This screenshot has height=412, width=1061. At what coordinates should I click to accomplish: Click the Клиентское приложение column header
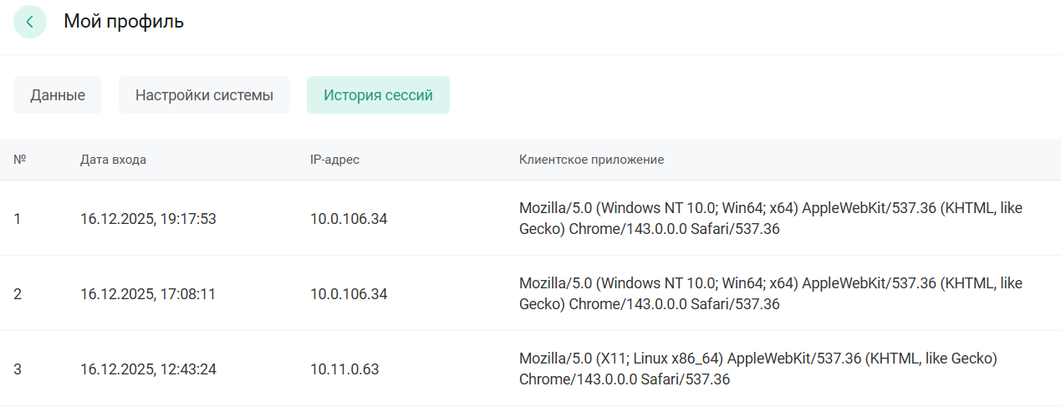(x=591, y=160)
